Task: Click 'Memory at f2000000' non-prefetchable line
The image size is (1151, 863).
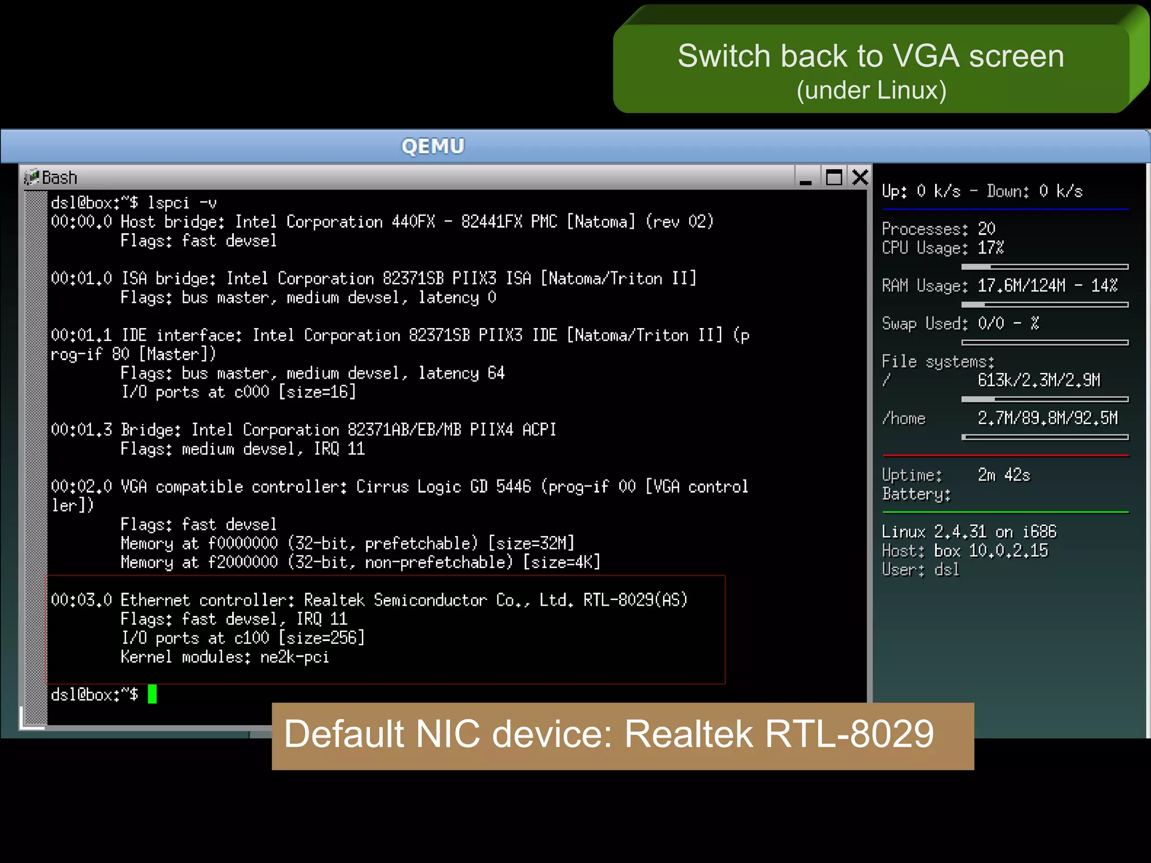Action: [x=361, y=562]
